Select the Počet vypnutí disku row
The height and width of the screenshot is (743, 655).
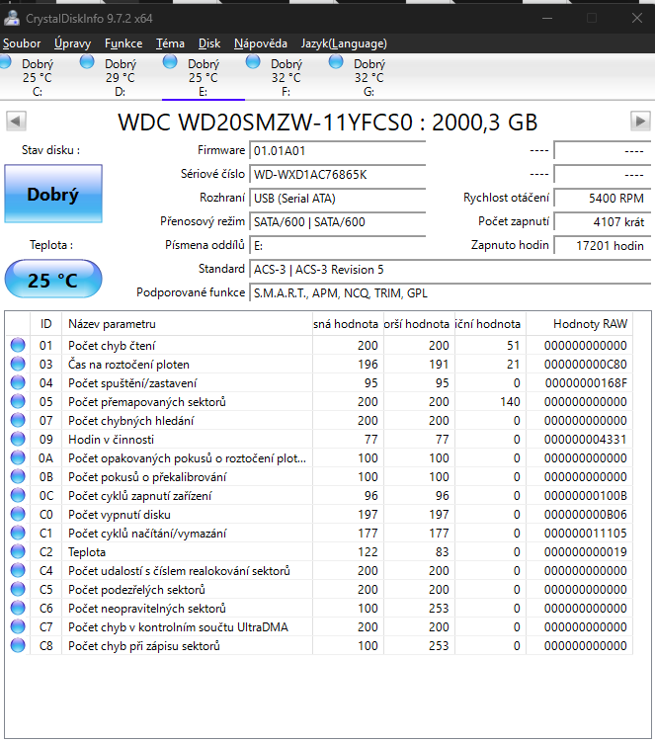(319, 514)
